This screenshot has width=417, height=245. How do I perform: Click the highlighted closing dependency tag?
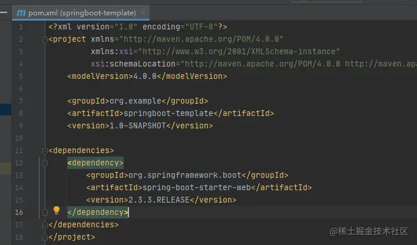pyautogui.click(x=98, y=212)
